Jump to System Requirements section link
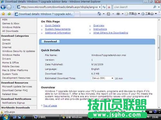 pos(58,29)
